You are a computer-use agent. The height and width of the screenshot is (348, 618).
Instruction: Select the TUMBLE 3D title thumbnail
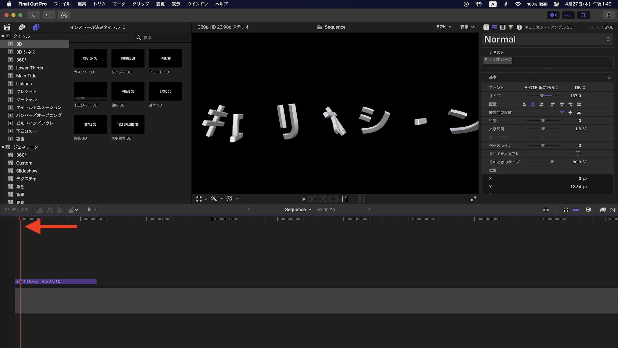click(128, 58)
